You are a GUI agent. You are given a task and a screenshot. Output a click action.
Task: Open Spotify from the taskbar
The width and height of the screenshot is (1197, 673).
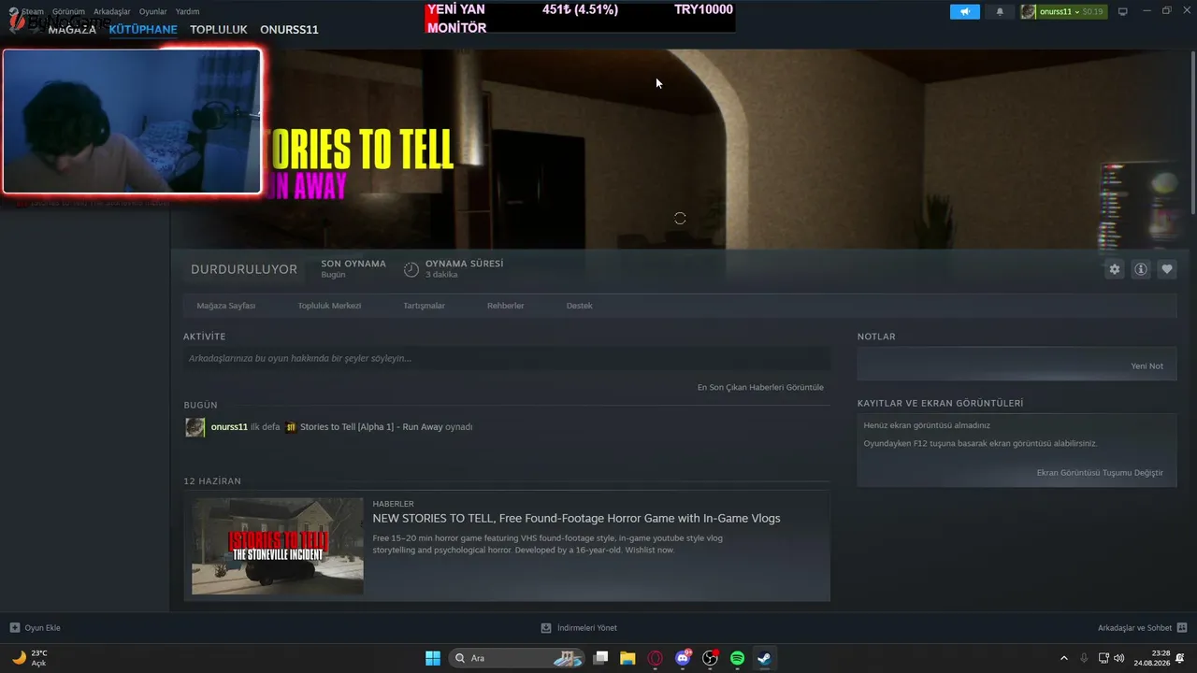pos(737,658)
